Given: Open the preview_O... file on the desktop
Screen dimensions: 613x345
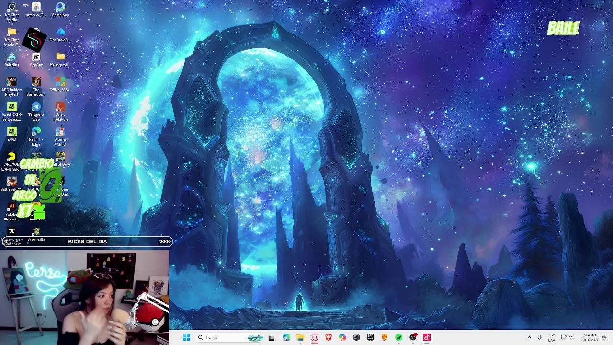Looking at the screenshot, I should click(x=36, y=10).
